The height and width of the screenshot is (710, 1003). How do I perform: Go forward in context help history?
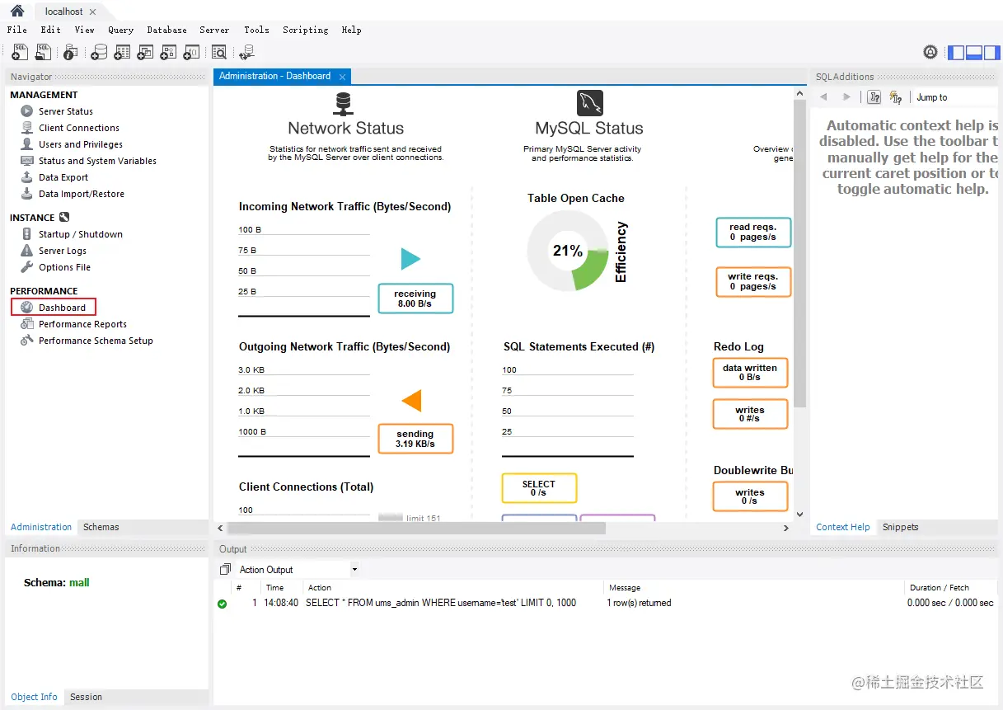point(846,97)
